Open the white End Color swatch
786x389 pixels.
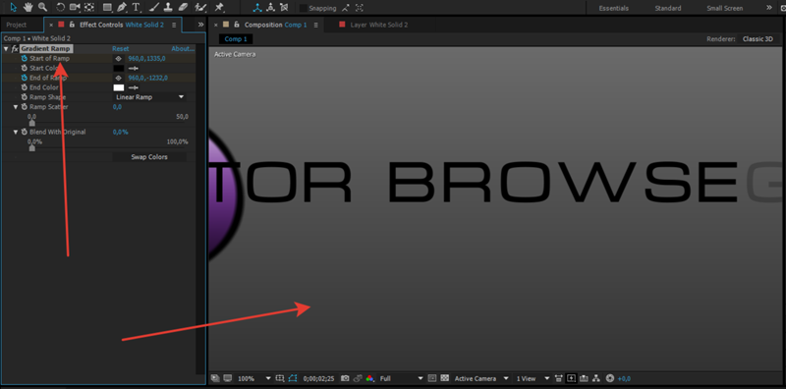tap(119, 87)
